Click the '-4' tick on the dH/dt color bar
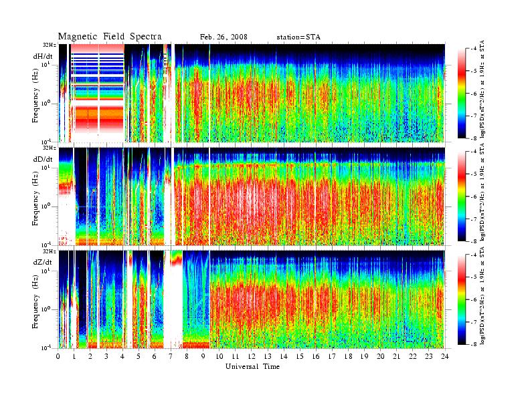The width and height of the screenshot is (530, 409). [x=474, y=49]
